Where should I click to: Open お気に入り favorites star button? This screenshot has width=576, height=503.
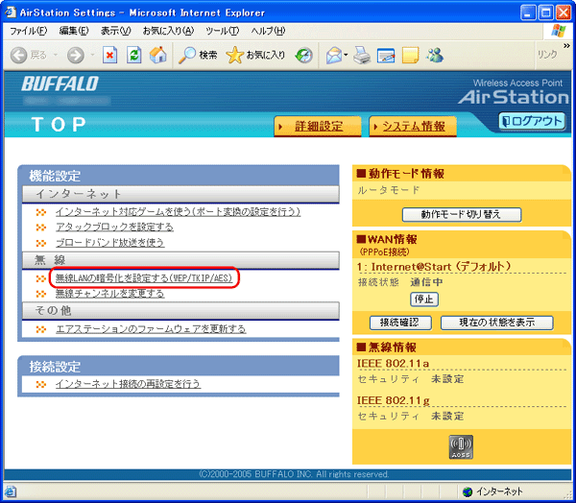pos(256,55)
